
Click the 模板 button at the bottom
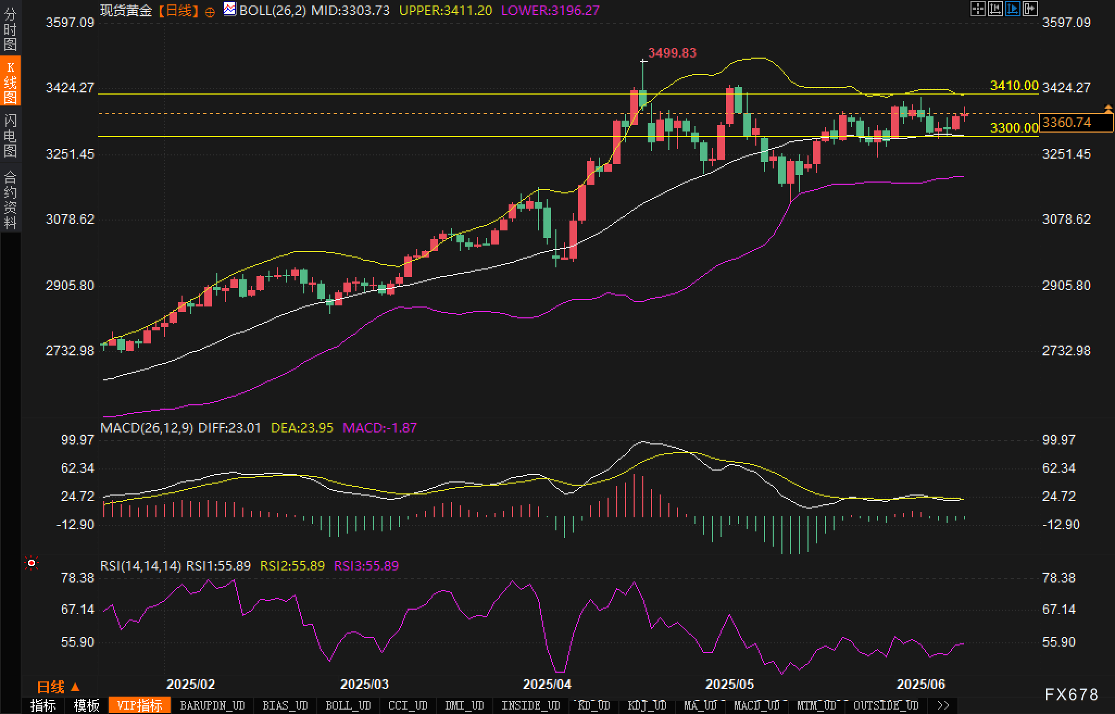click(x=86, y=705)
